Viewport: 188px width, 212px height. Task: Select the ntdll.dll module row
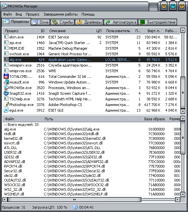click(x=91, y=134)
